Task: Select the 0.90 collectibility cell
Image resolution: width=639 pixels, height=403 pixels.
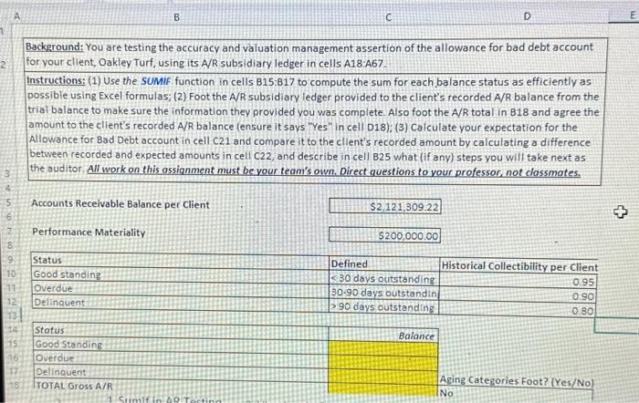Action: point(518,296)
